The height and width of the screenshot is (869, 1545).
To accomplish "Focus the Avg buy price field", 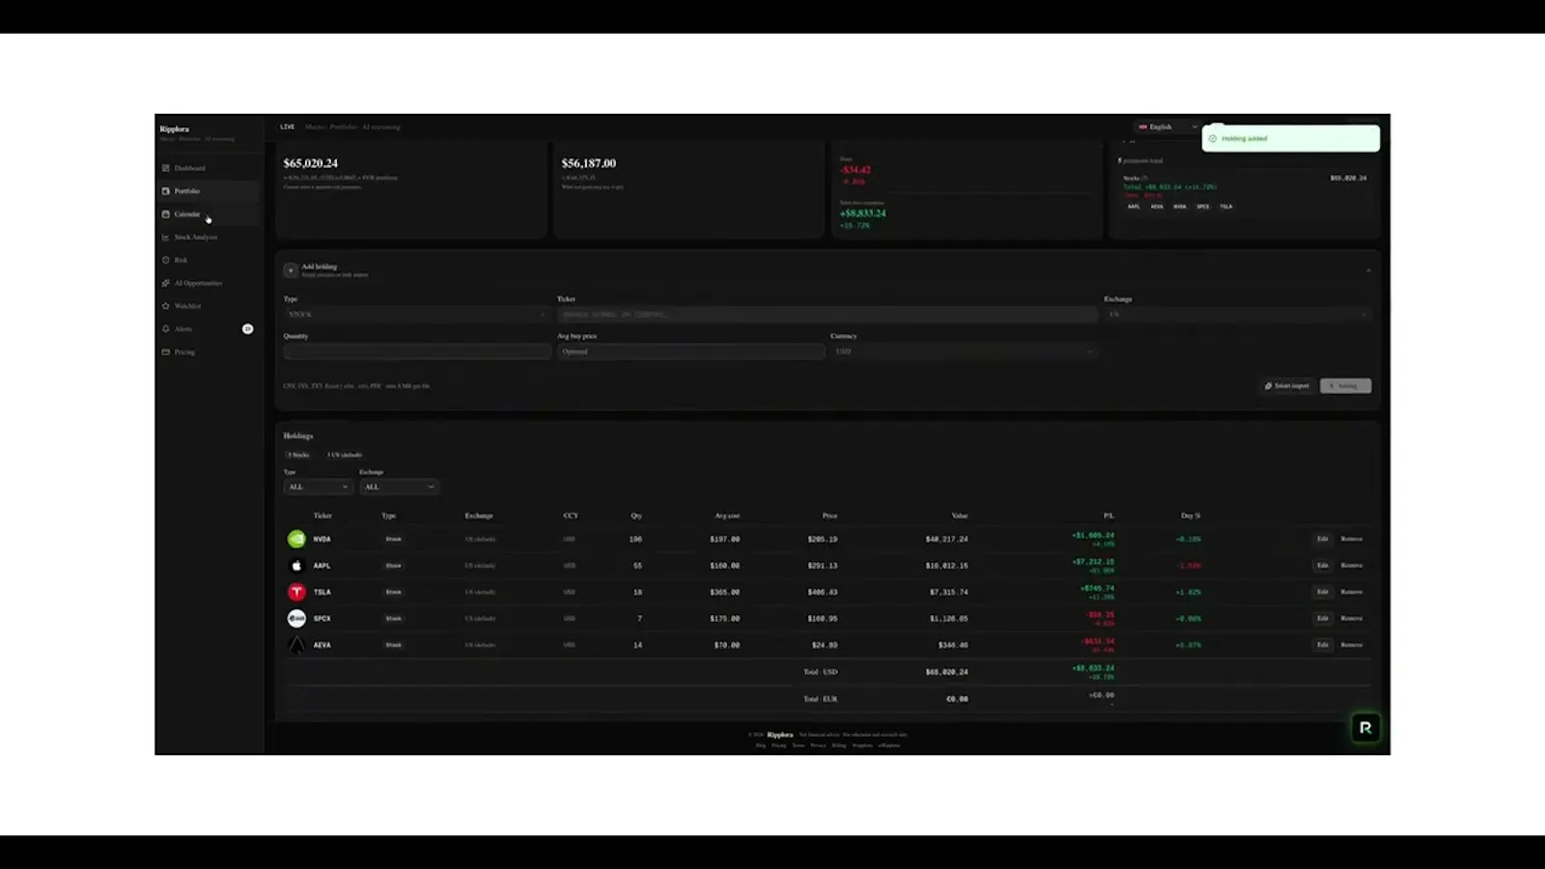I will [x=690, y=351].
